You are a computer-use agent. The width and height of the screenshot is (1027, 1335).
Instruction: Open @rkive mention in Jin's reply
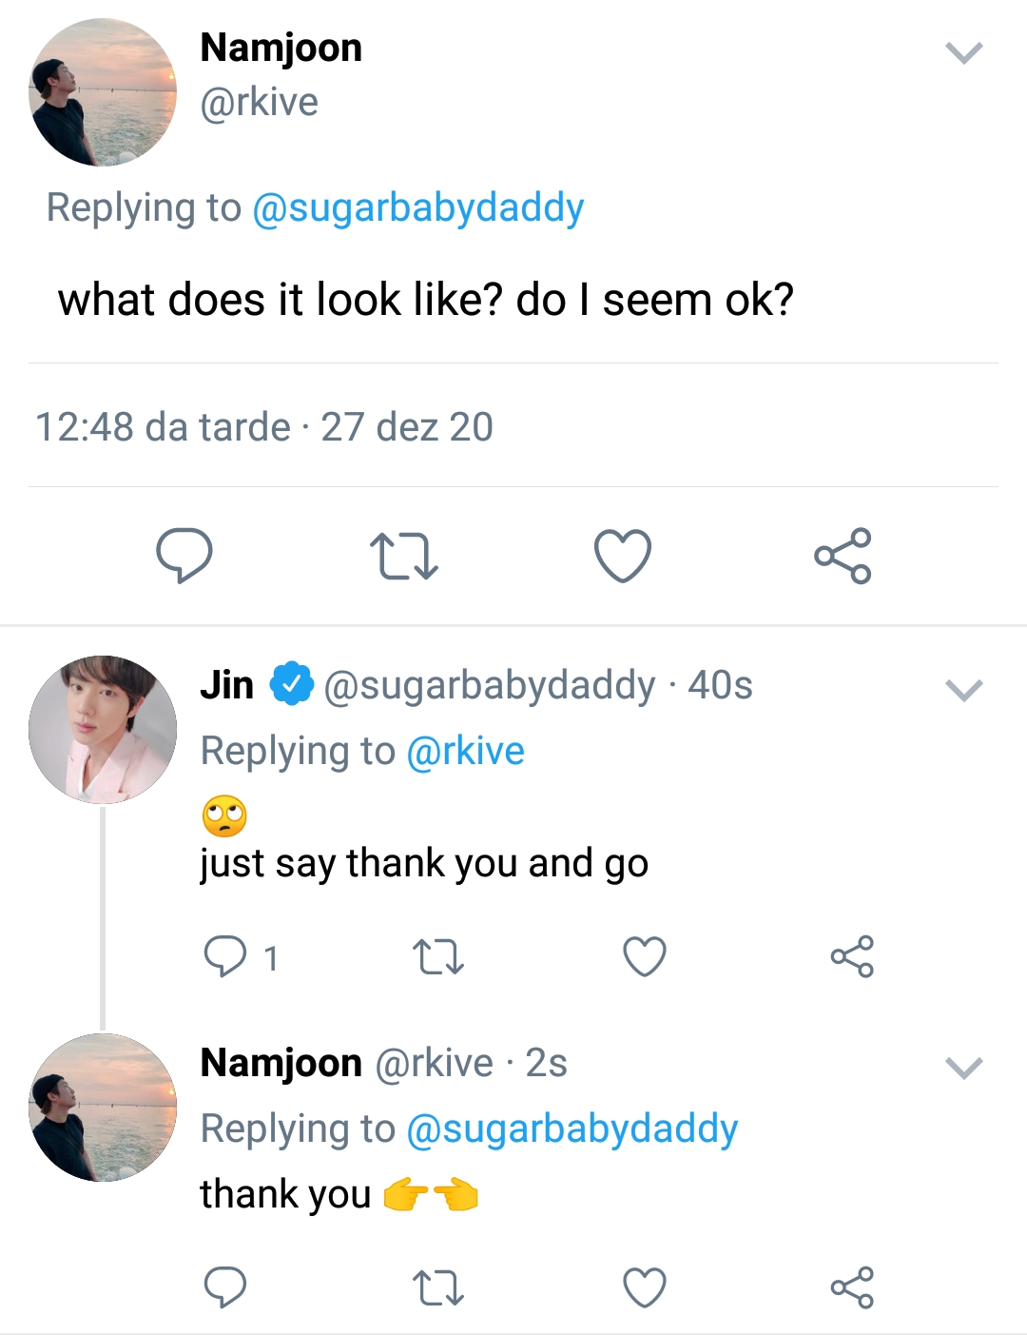pyautogui.click(x=465, y=751)
